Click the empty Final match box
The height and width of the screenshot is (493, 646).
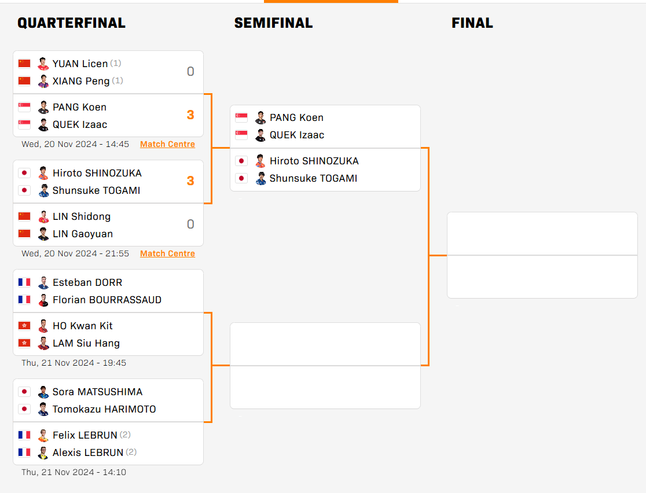point(542,255)
